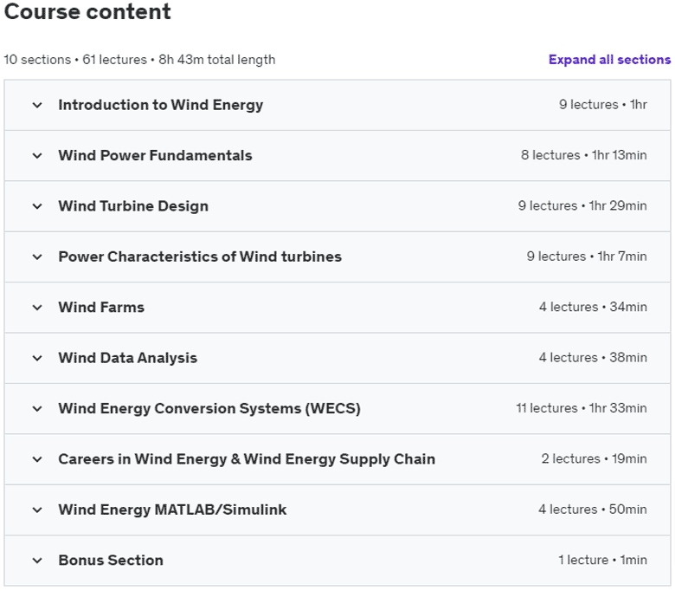Expand chevron beside Careers in Wind Energy
The width and height of the screenshot is (675, 591).
coord(37,459)
